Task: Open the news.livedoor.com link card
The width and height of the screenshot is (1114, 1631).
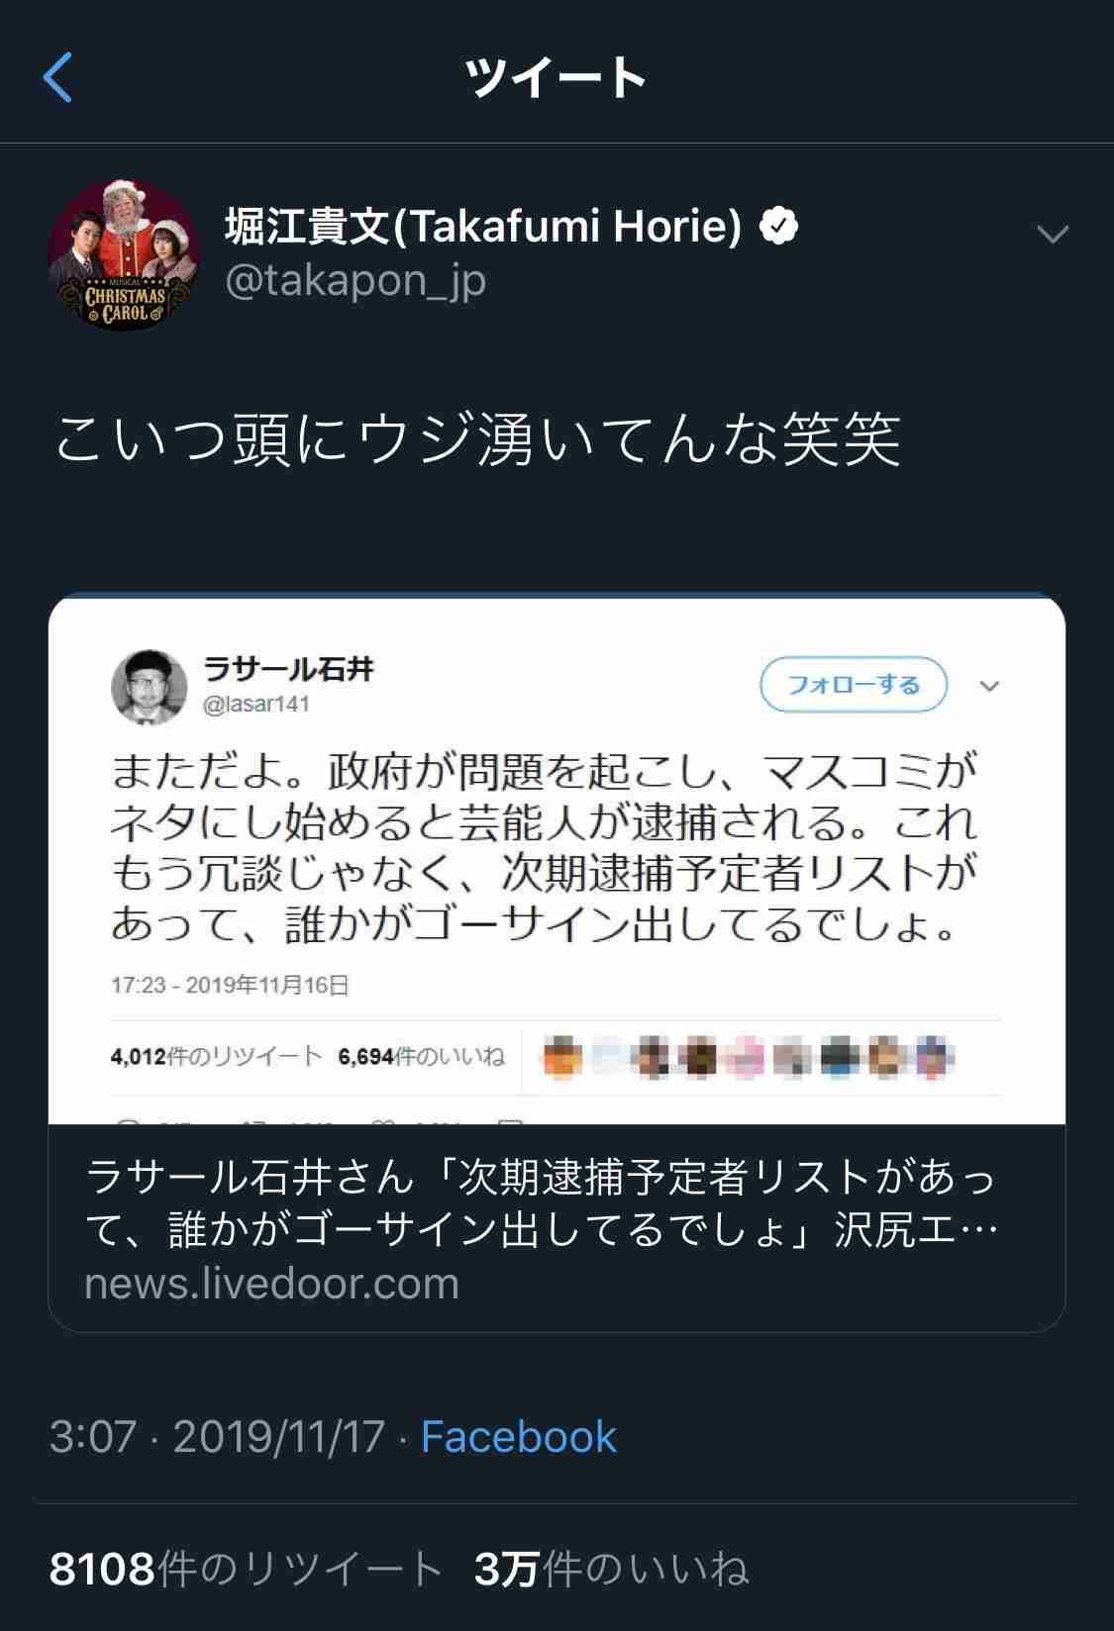Action: (x=557, y=962)
